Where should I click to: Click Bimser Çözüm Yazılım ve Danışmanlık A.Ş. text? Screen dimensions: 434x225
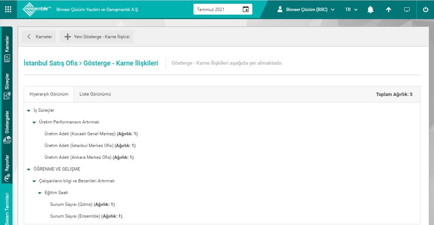click(97, 10)
